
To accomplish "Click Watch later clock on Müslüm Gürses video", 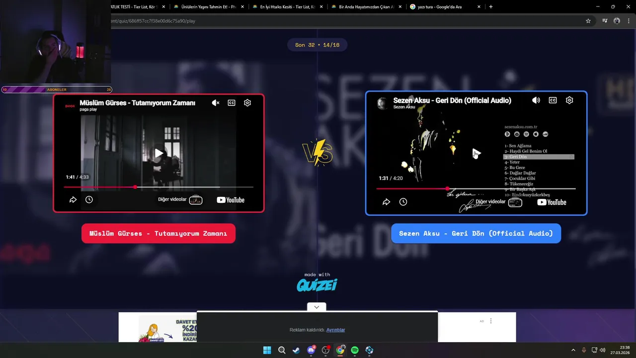I will [x=89, y=199].
